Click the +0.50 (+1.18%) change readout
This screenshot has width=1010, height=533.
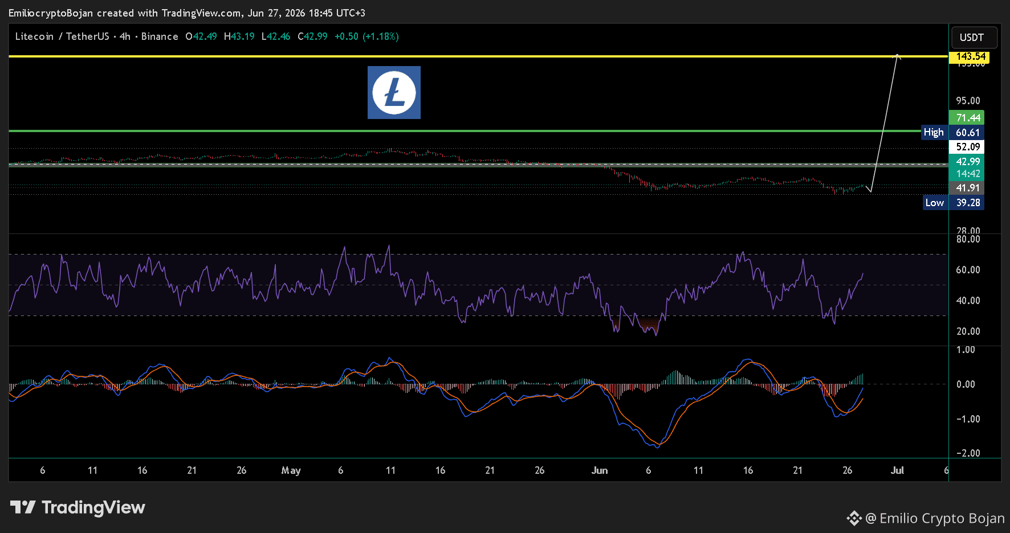click(x=366, y=36)
